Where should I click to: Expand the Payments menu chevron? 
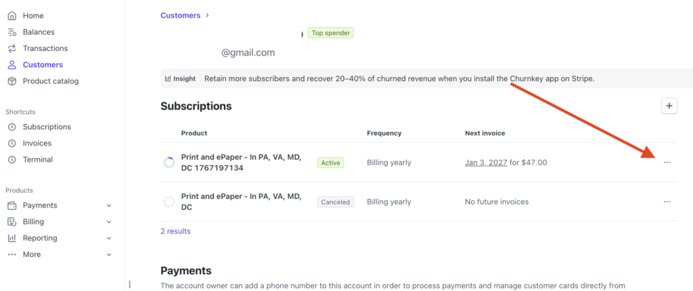pos(109,205)
